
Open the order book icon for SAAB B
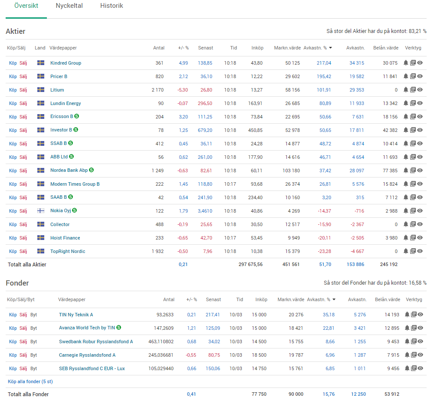coord(413,197)
